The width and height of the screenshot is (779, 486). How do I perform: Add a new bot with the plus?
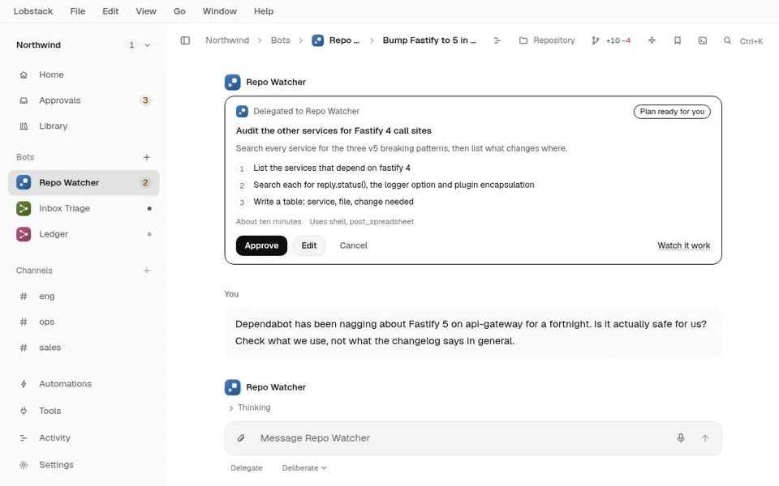pyautogui.click(x=147, y=157)
